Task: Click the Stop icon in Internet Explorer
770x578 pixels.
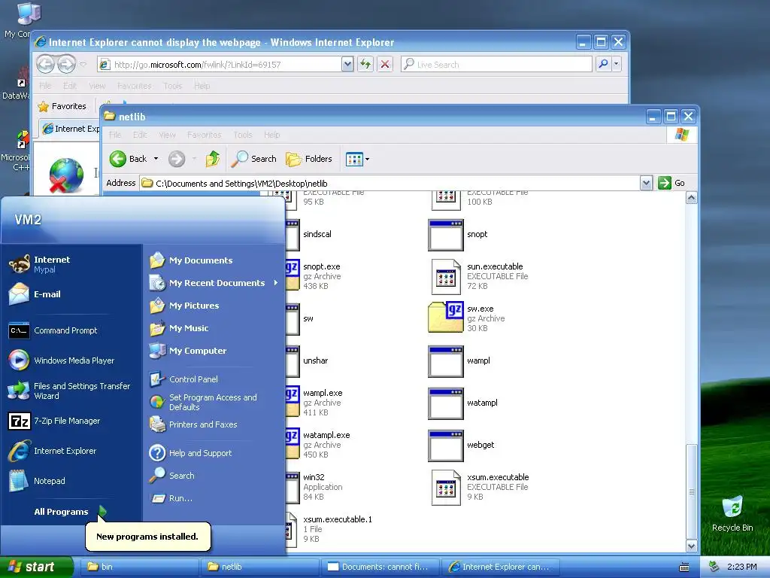Action: [x=385, y=64]
